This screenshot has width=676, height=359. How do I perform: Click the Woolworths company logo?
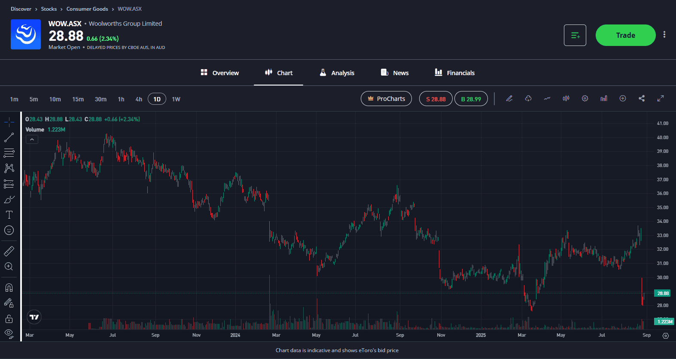tap(26, 34)
